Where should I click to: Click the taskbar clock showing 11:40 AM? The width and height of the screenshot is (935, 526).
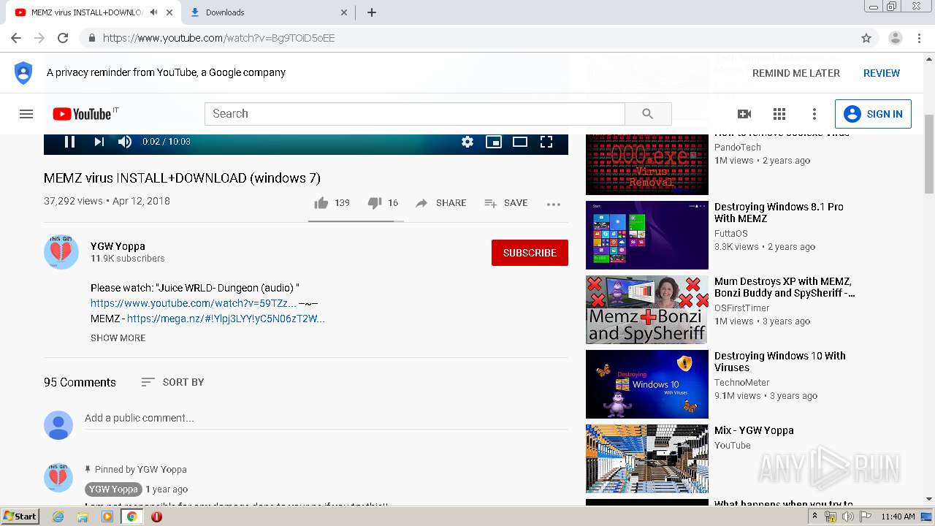point(898,517)
